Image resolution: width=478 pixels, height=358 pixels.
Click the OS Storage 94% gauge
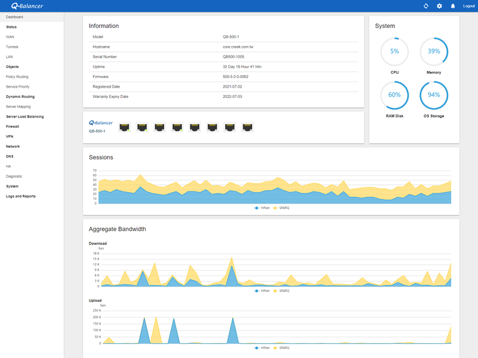(x=434, y=95)
